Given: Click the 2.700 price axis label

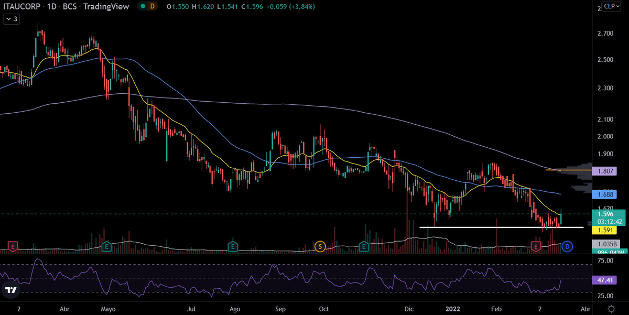Looking at the screenshot, I should coord(605,34).
